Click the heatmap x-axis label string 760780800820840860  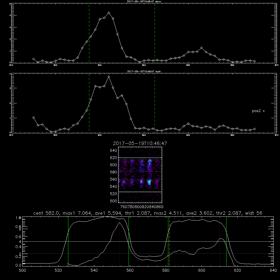point(142,207)
